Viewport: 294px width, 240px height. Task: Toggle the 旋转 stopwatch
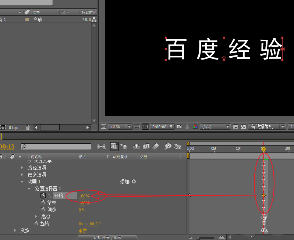[36, 223]
